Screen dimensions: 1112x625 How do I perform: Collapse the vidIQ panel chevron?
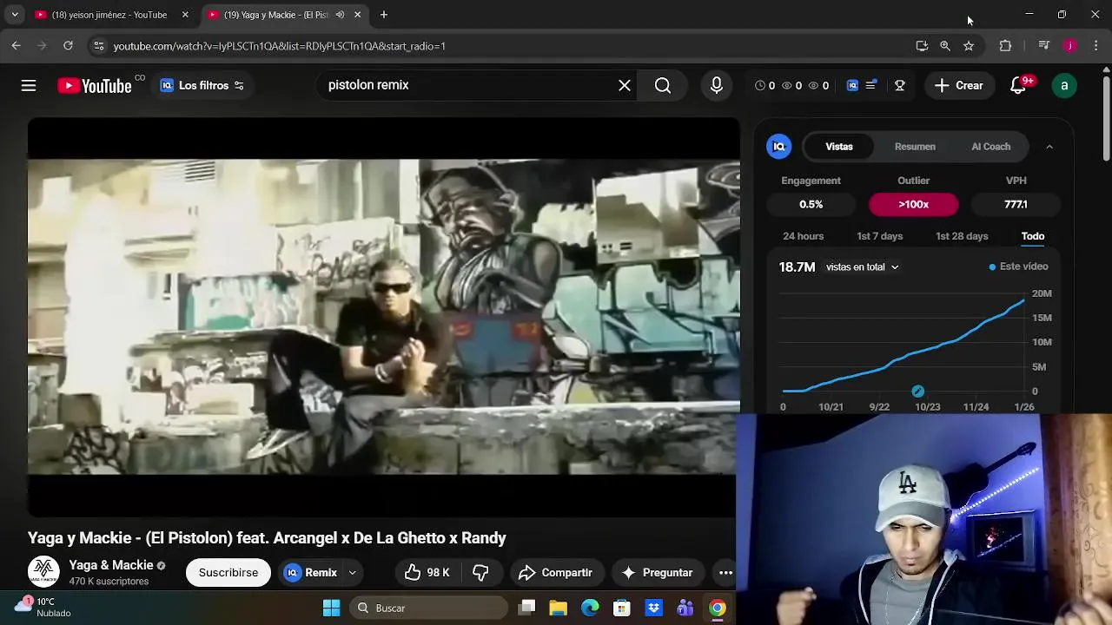pyautogui.click(x=1049, y=147)
